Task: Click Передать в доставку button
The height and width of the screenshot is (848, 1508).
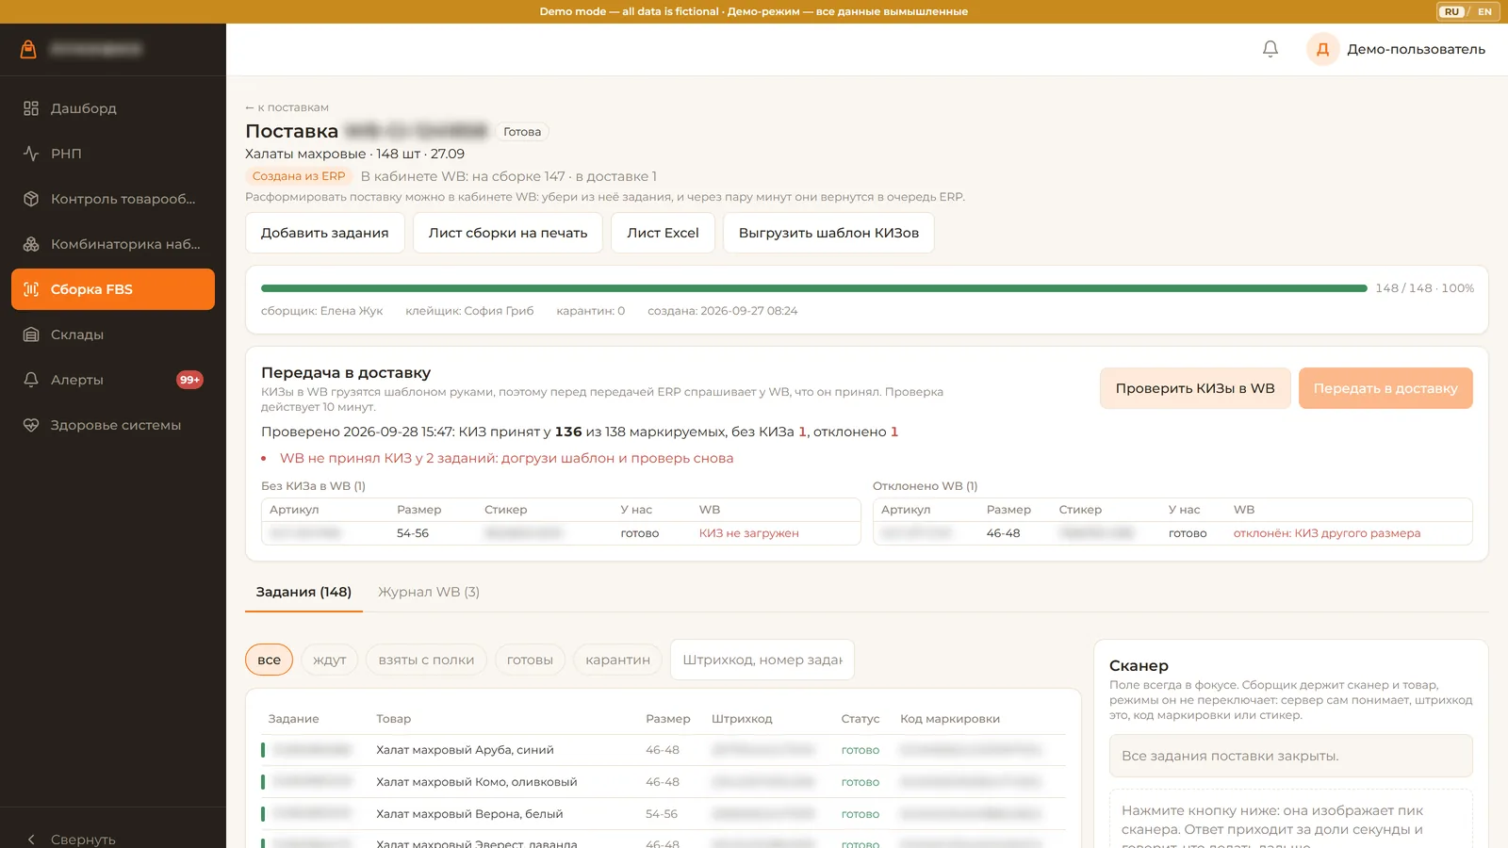Action: tap(1385, 388)
